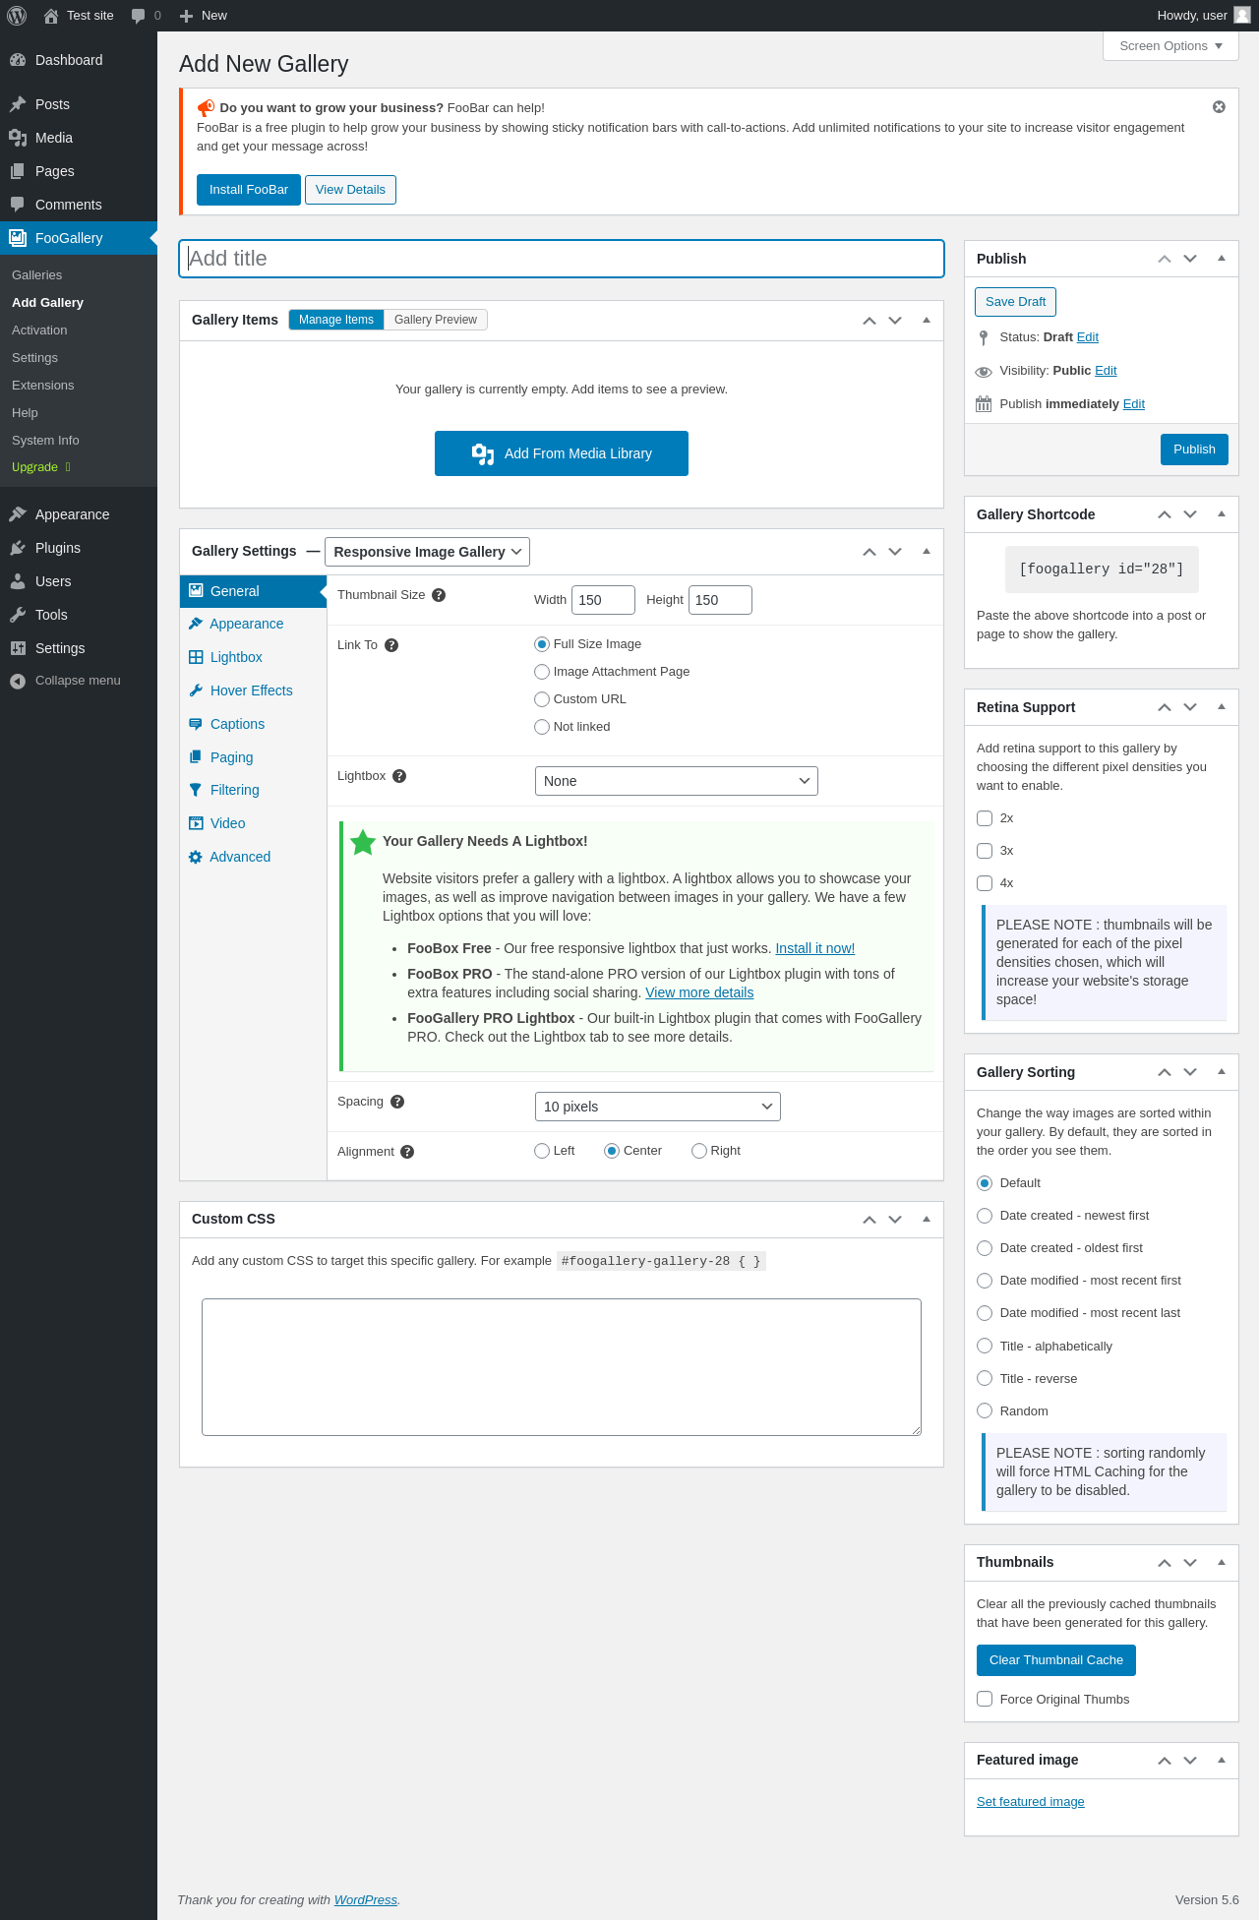Expand Screen Options panel

[x=1170, y=46]
